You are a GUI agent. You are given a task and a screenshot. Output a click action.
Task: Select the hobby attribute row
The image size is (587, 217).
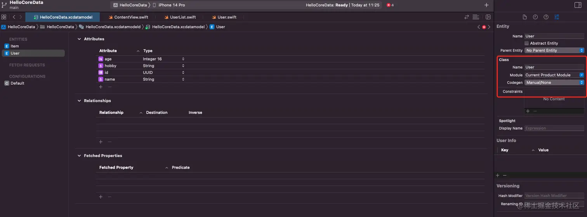[290, 66]
